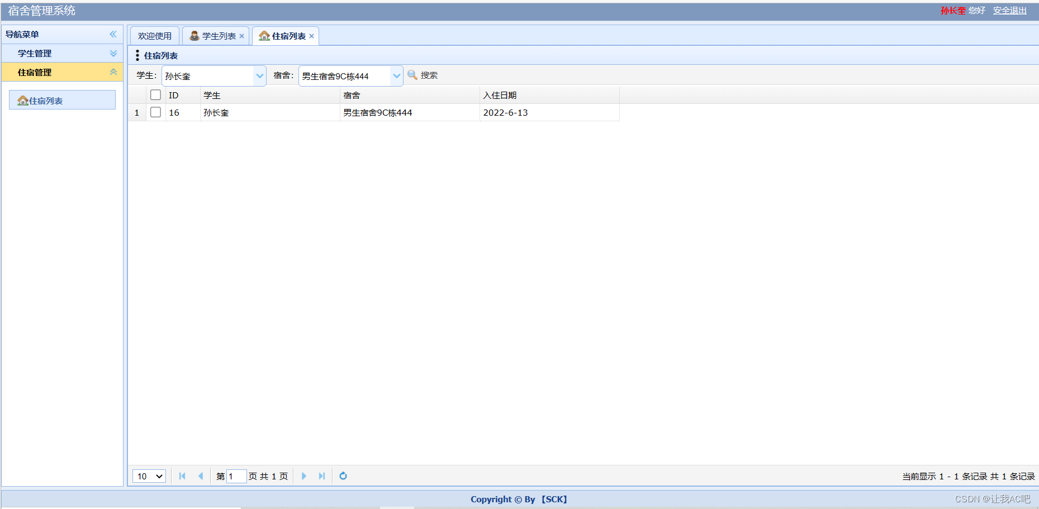Open 住宿列表 in the sidebar
Image resolution: width=1039 pixels, height=509 pixels.
point(62,100)
